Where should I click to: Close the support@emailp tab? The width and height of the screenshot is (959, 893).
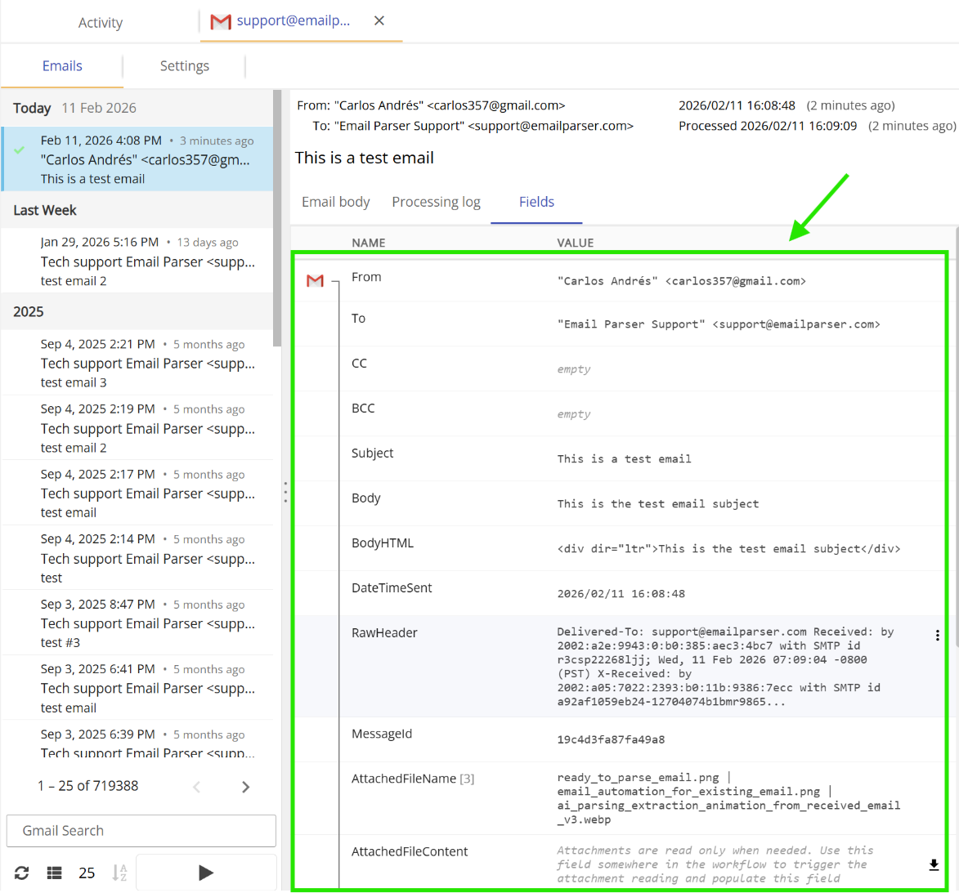pos(379,20)
